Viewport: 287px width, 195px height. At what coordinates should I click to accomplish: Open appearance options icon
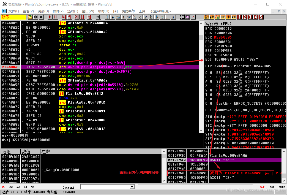(187, 17)
